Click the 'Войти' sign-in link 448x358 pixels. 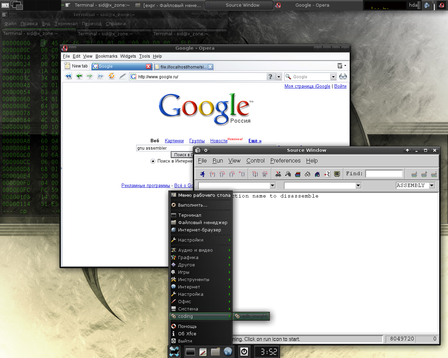[340, 86]
